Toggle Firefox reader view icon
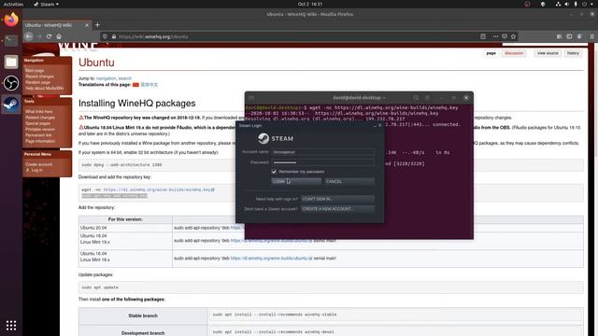Screen dimensions: 598x336 483,36
